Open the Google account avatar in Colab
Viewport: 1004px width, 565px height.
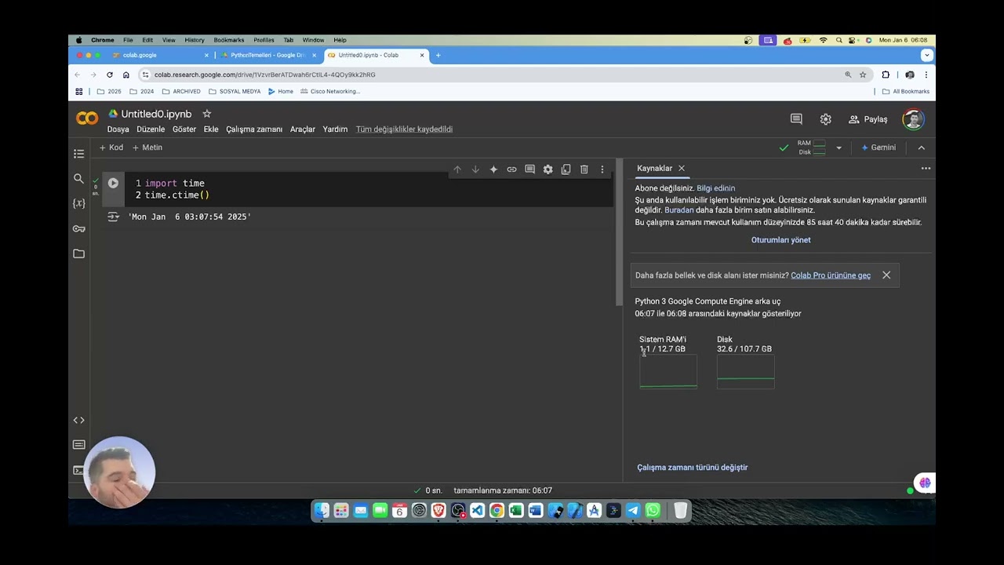[912, 119]
